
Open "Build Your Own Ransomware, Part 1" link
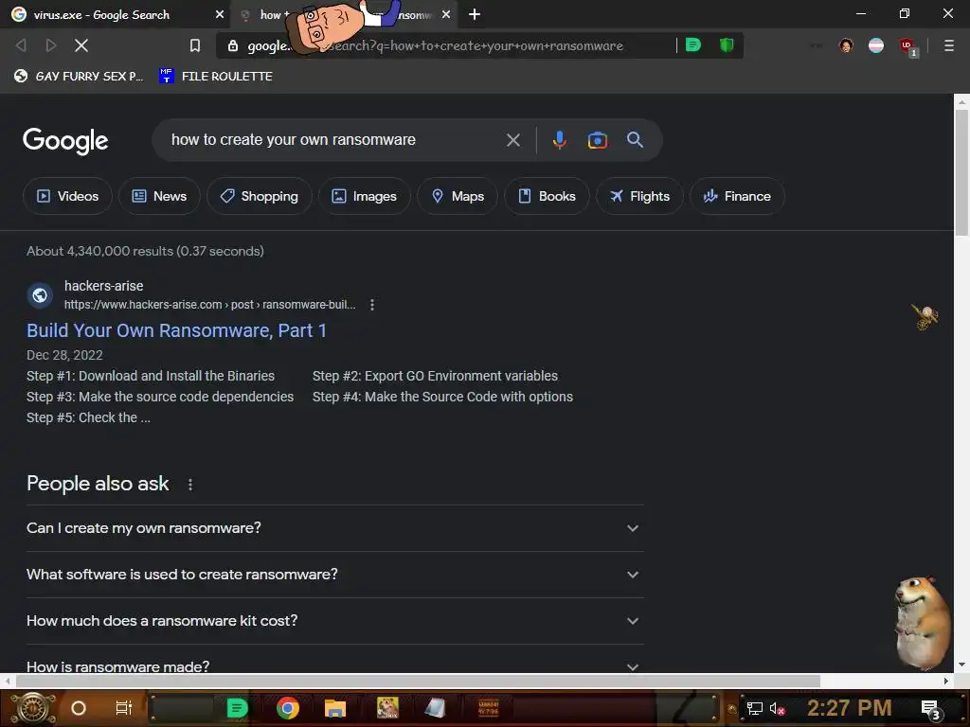176,330
